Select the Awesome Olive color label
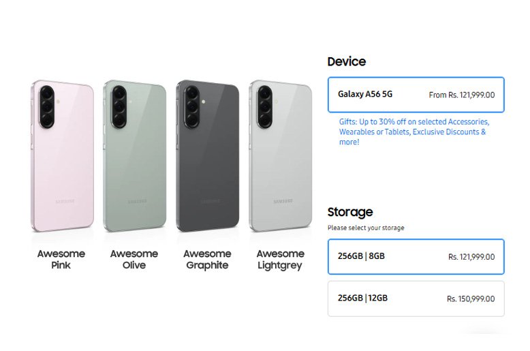The height and width of the screenshot is (351, 530). pos(134,259)
